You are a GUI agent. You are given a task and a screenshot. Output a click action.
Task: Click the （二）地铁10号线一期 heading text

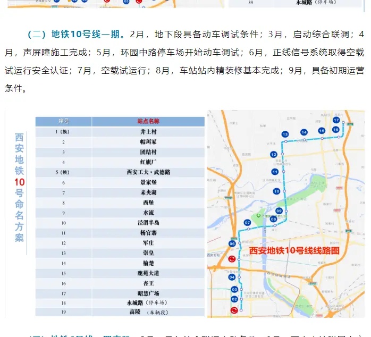75,35
